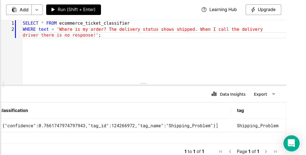Open Data Insights bar chart icon
Screen dimensions: 306x155
(x=214, y=94)
